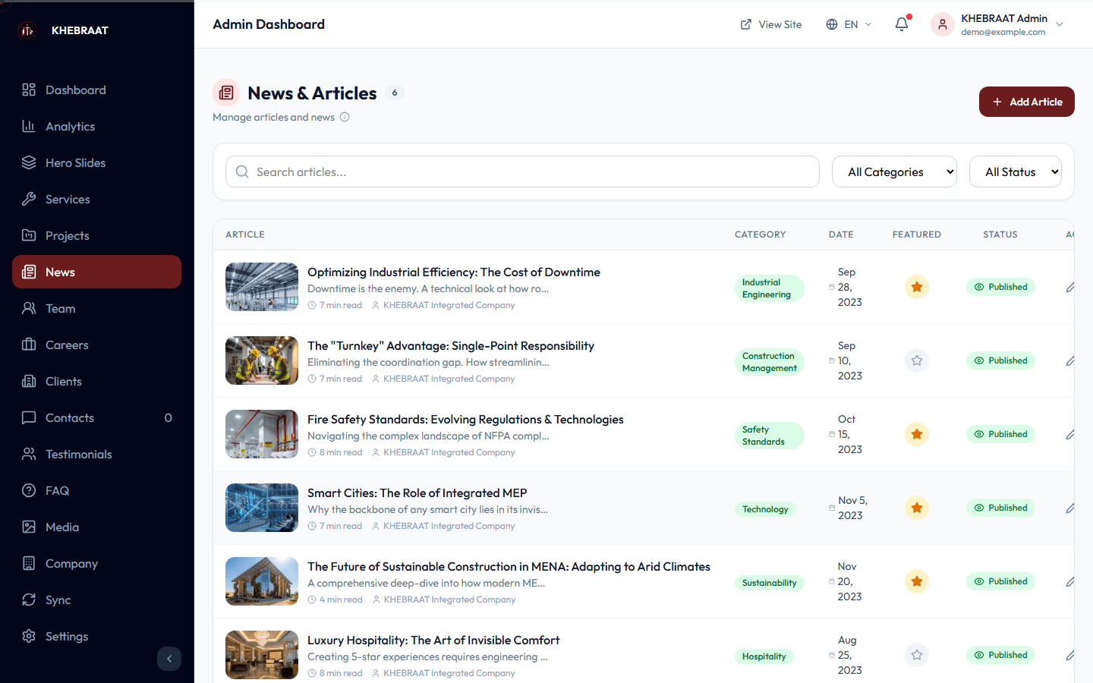Go to Dashboard in sidebar

pos(96,90)
